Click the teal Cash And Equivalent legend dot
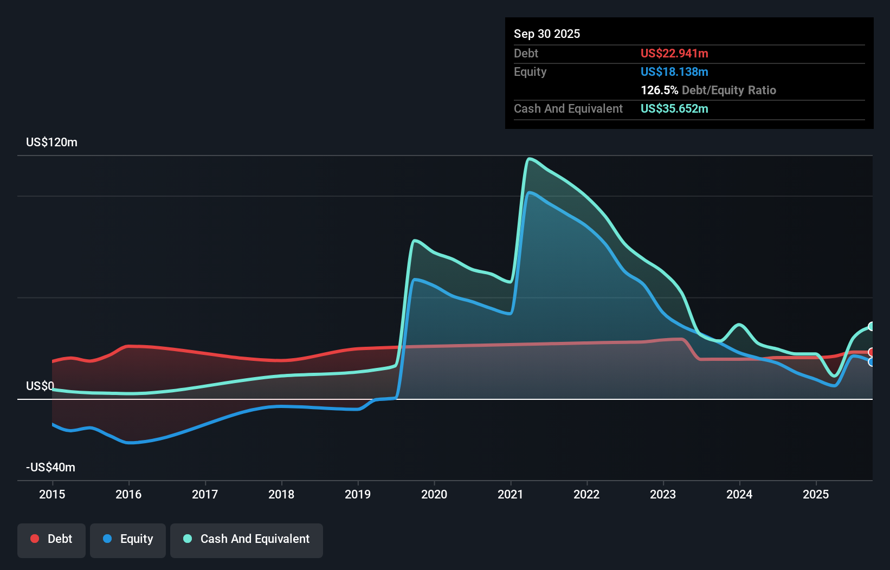The width and height of the screenshot is (890, 570). [x=186, y=538]
